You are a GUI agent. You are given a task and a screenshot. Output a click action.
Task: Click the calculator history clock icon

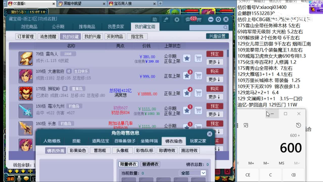click(x=299, y=125)
